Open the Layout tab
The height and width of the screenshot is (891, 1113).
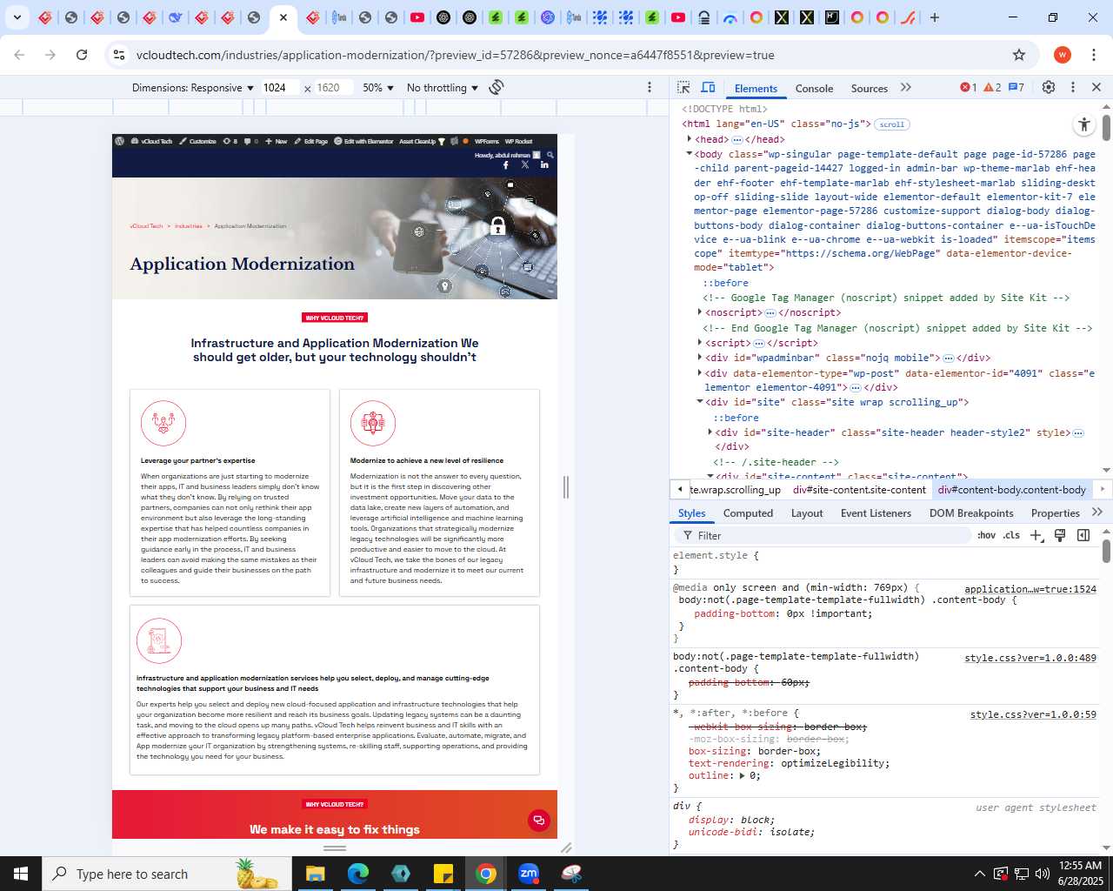[807, 513]
